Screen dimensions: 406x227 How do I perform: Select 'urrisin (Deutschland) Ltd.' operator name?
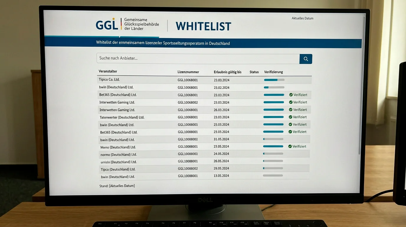(x=119, y=162)
